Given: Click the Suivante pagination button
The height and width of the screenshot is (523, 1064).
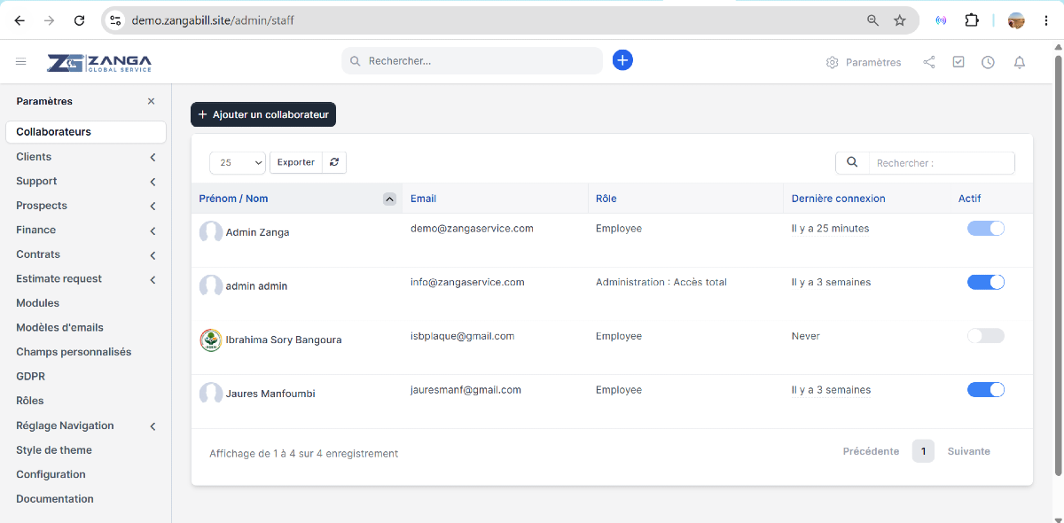Looking at the screenshot, I should click(x=969, y=451).
